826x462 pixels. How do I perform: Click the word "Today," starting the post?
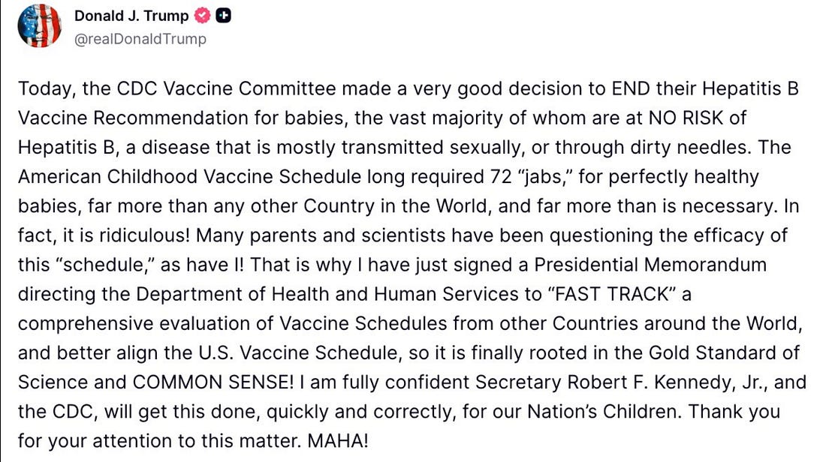47,88
